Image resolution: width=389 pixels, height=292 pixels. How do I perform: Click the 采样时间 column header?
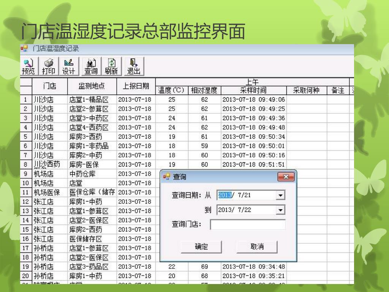253,90
